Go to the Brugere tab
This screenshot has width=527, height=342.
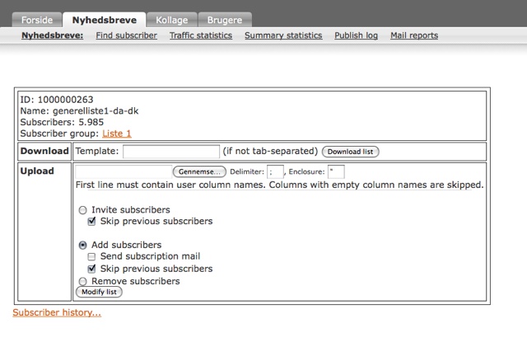click(222, 19)
